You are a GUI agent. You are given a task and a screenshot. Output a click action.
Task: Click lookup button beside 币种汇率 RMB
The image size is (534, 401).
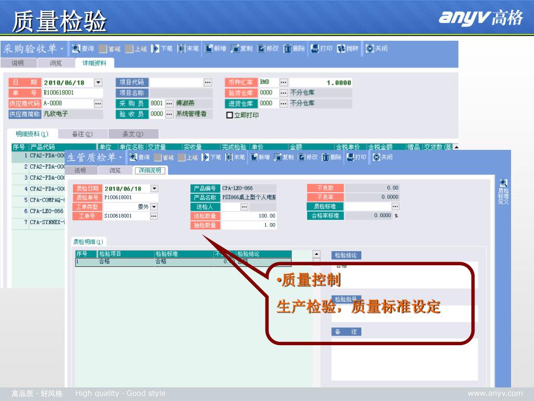[283, 82]
